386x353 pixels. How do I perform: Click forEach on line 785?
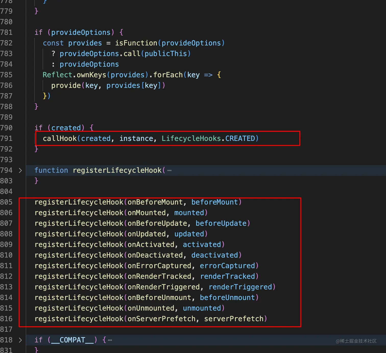point(168,75)
